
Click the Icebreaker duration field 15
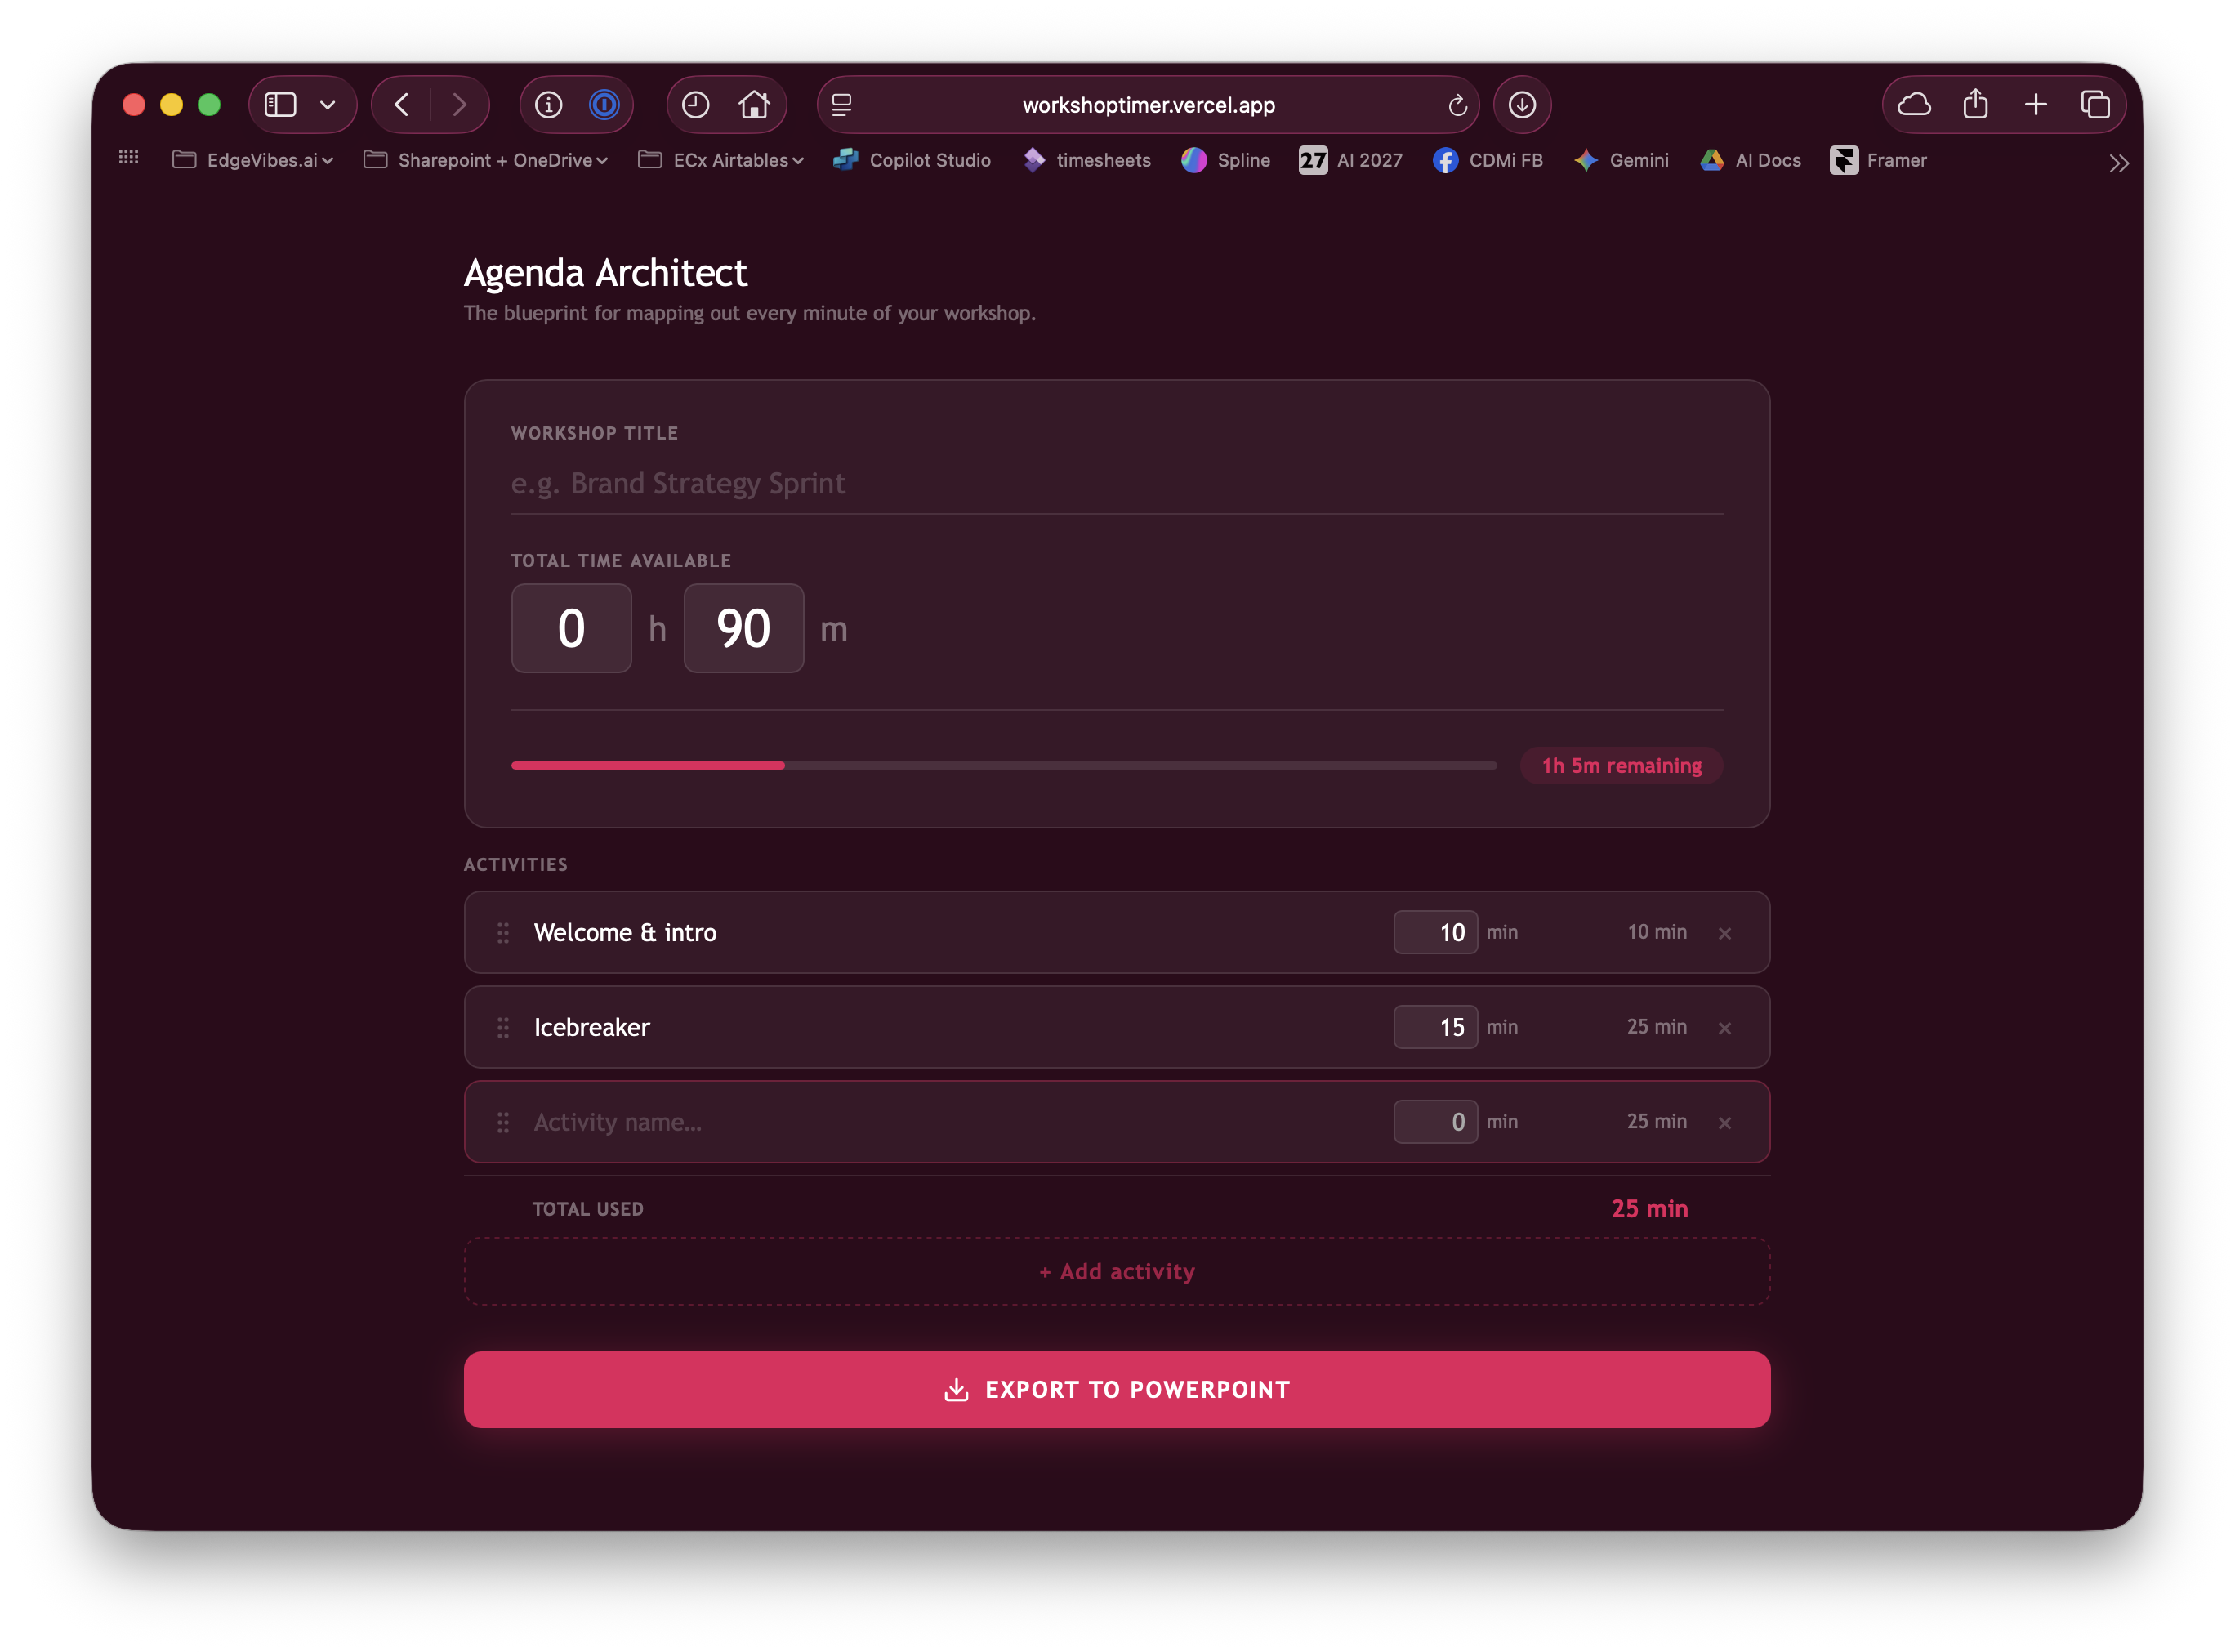point(1435,1027)
